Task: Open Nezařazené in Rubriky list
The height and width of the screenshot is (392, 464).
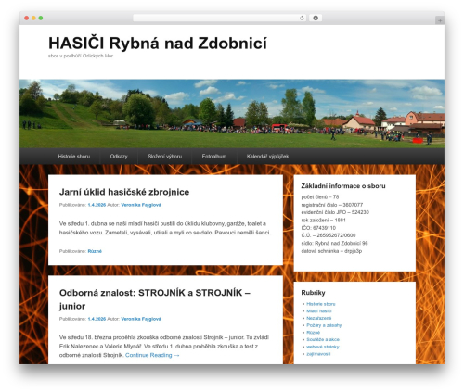Action: click(x=319, y=318)
